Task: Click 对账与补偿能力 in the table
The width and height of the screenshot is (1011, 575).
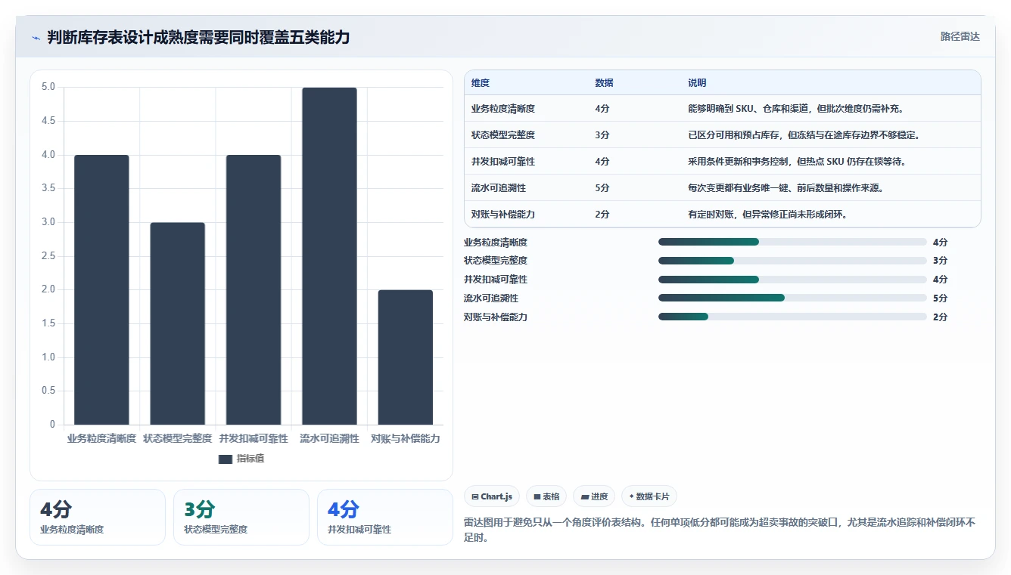Action: coord(503,215)
